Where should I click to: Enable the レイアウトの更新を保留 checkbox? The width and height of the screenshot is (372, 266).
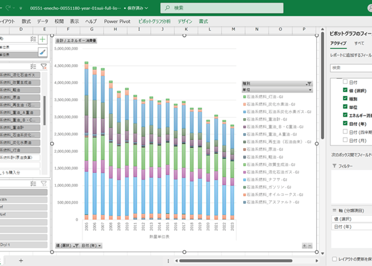(x=334, y=259)
